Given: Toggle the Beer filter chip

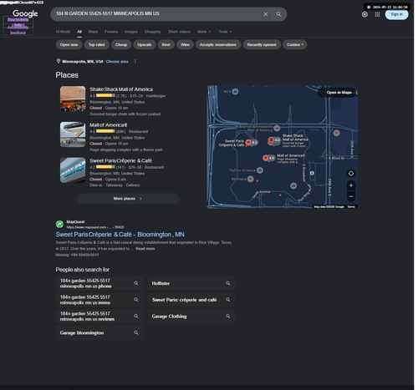Looking at the screenshot, I should [166, 44].
